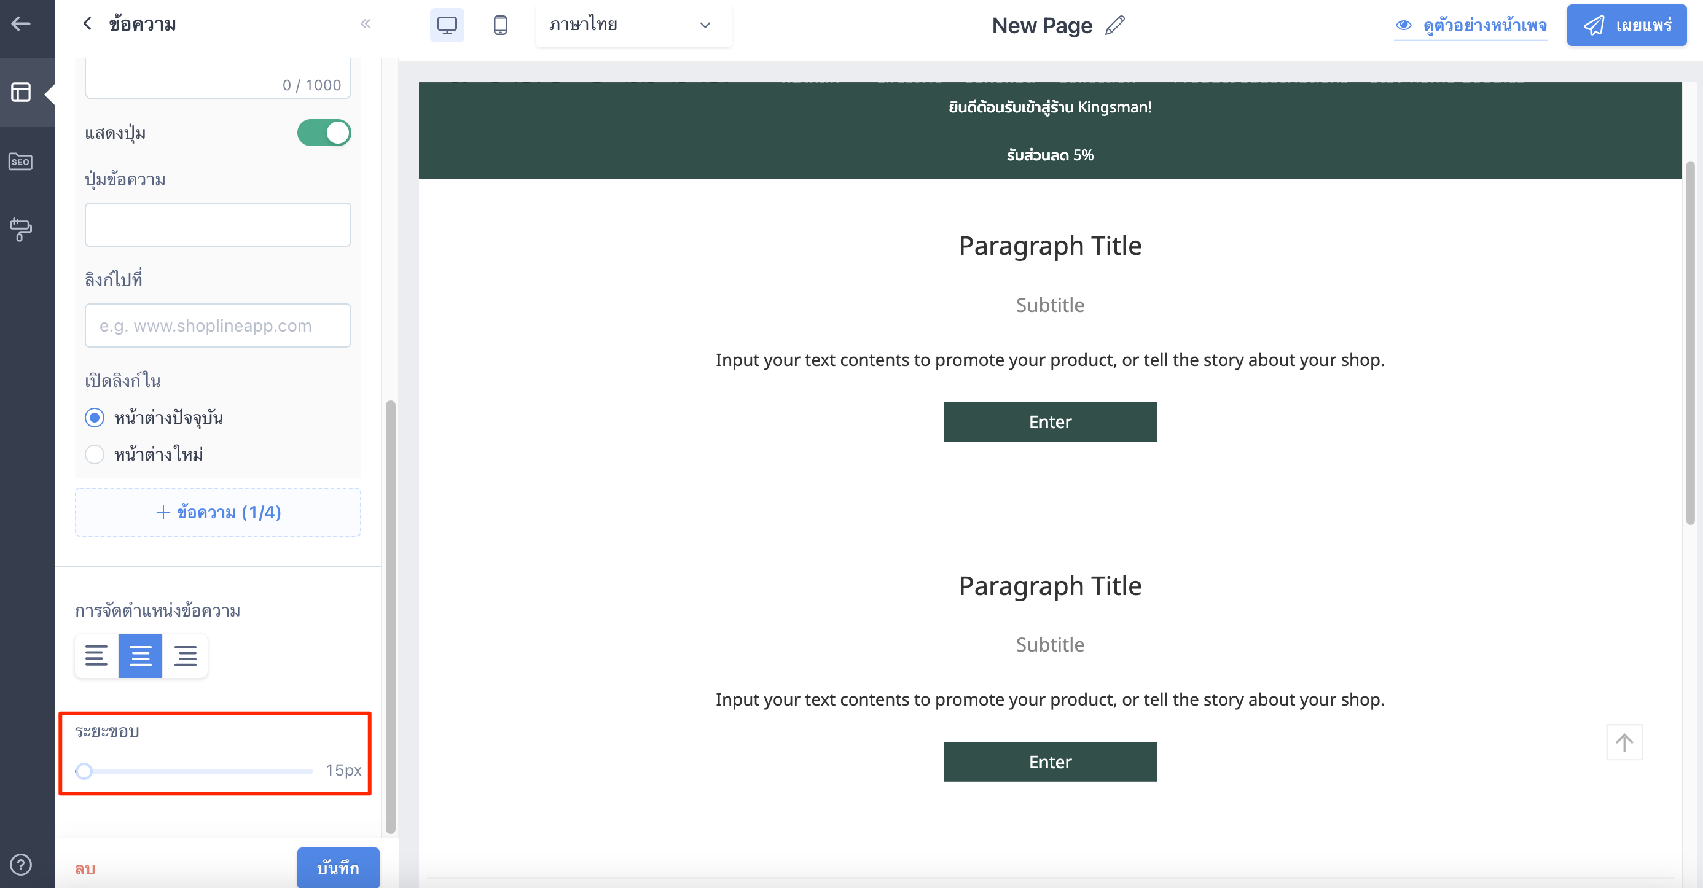
Task: Click the text area showing 0 / 1000
Action: coord(218,78)
